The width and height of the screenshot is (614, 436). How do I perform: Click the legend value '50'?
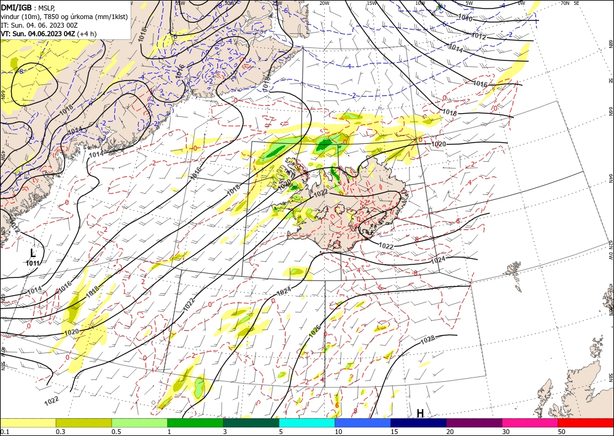pyautogui.click(x=562, y=432)
